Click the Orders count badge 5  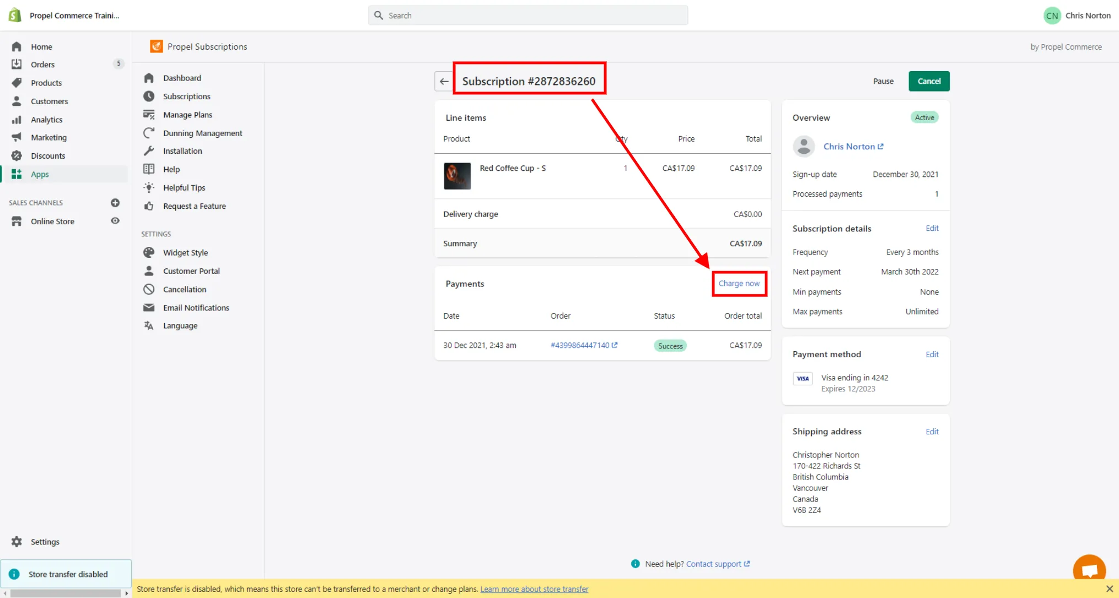tap(119, 63)
